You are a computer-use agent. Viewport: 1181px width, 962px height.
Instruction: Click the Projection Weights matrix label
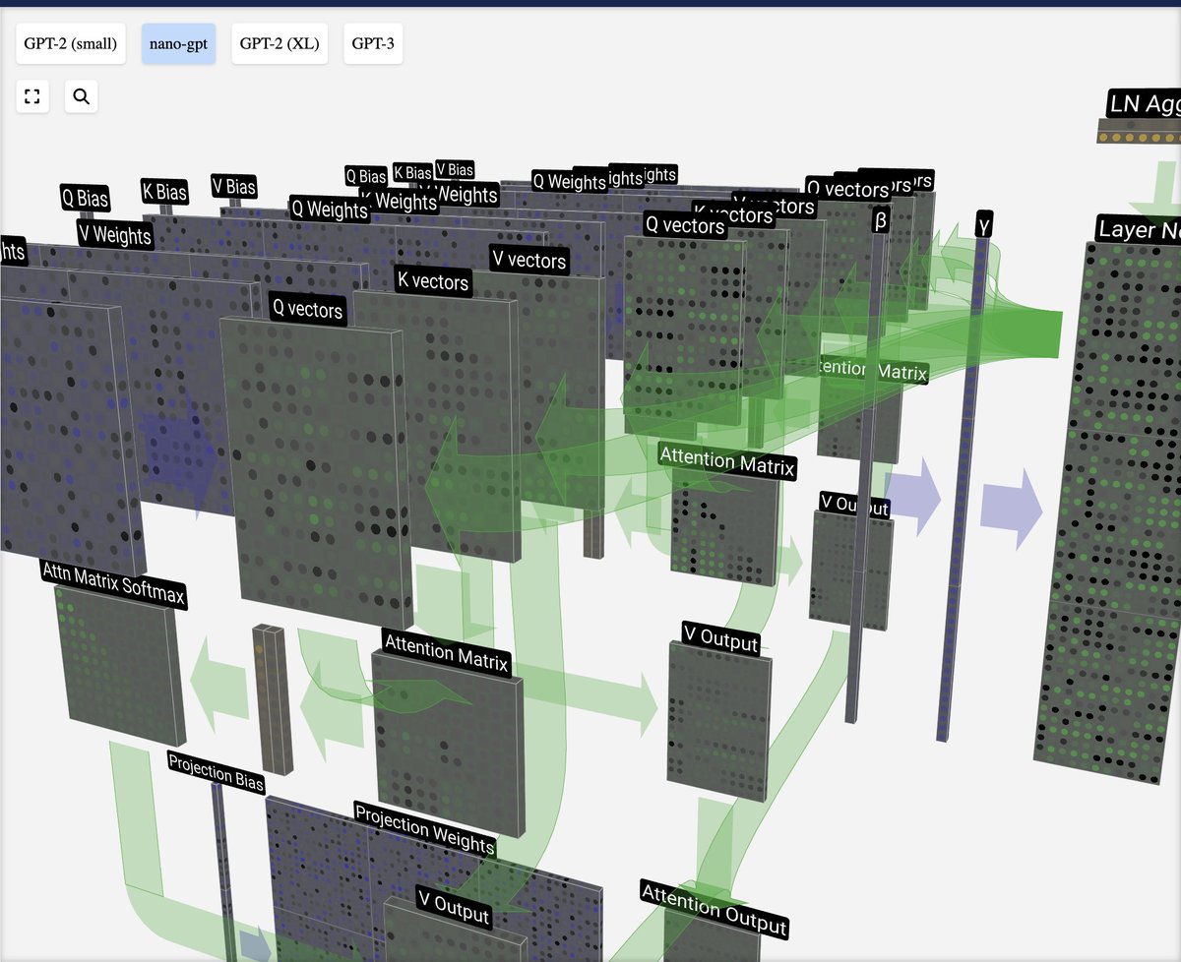(x=423, y=833)
